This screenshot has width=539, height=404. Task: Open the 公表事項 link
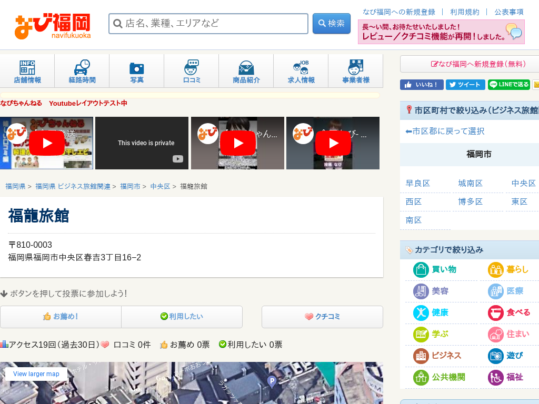point(509,12)
